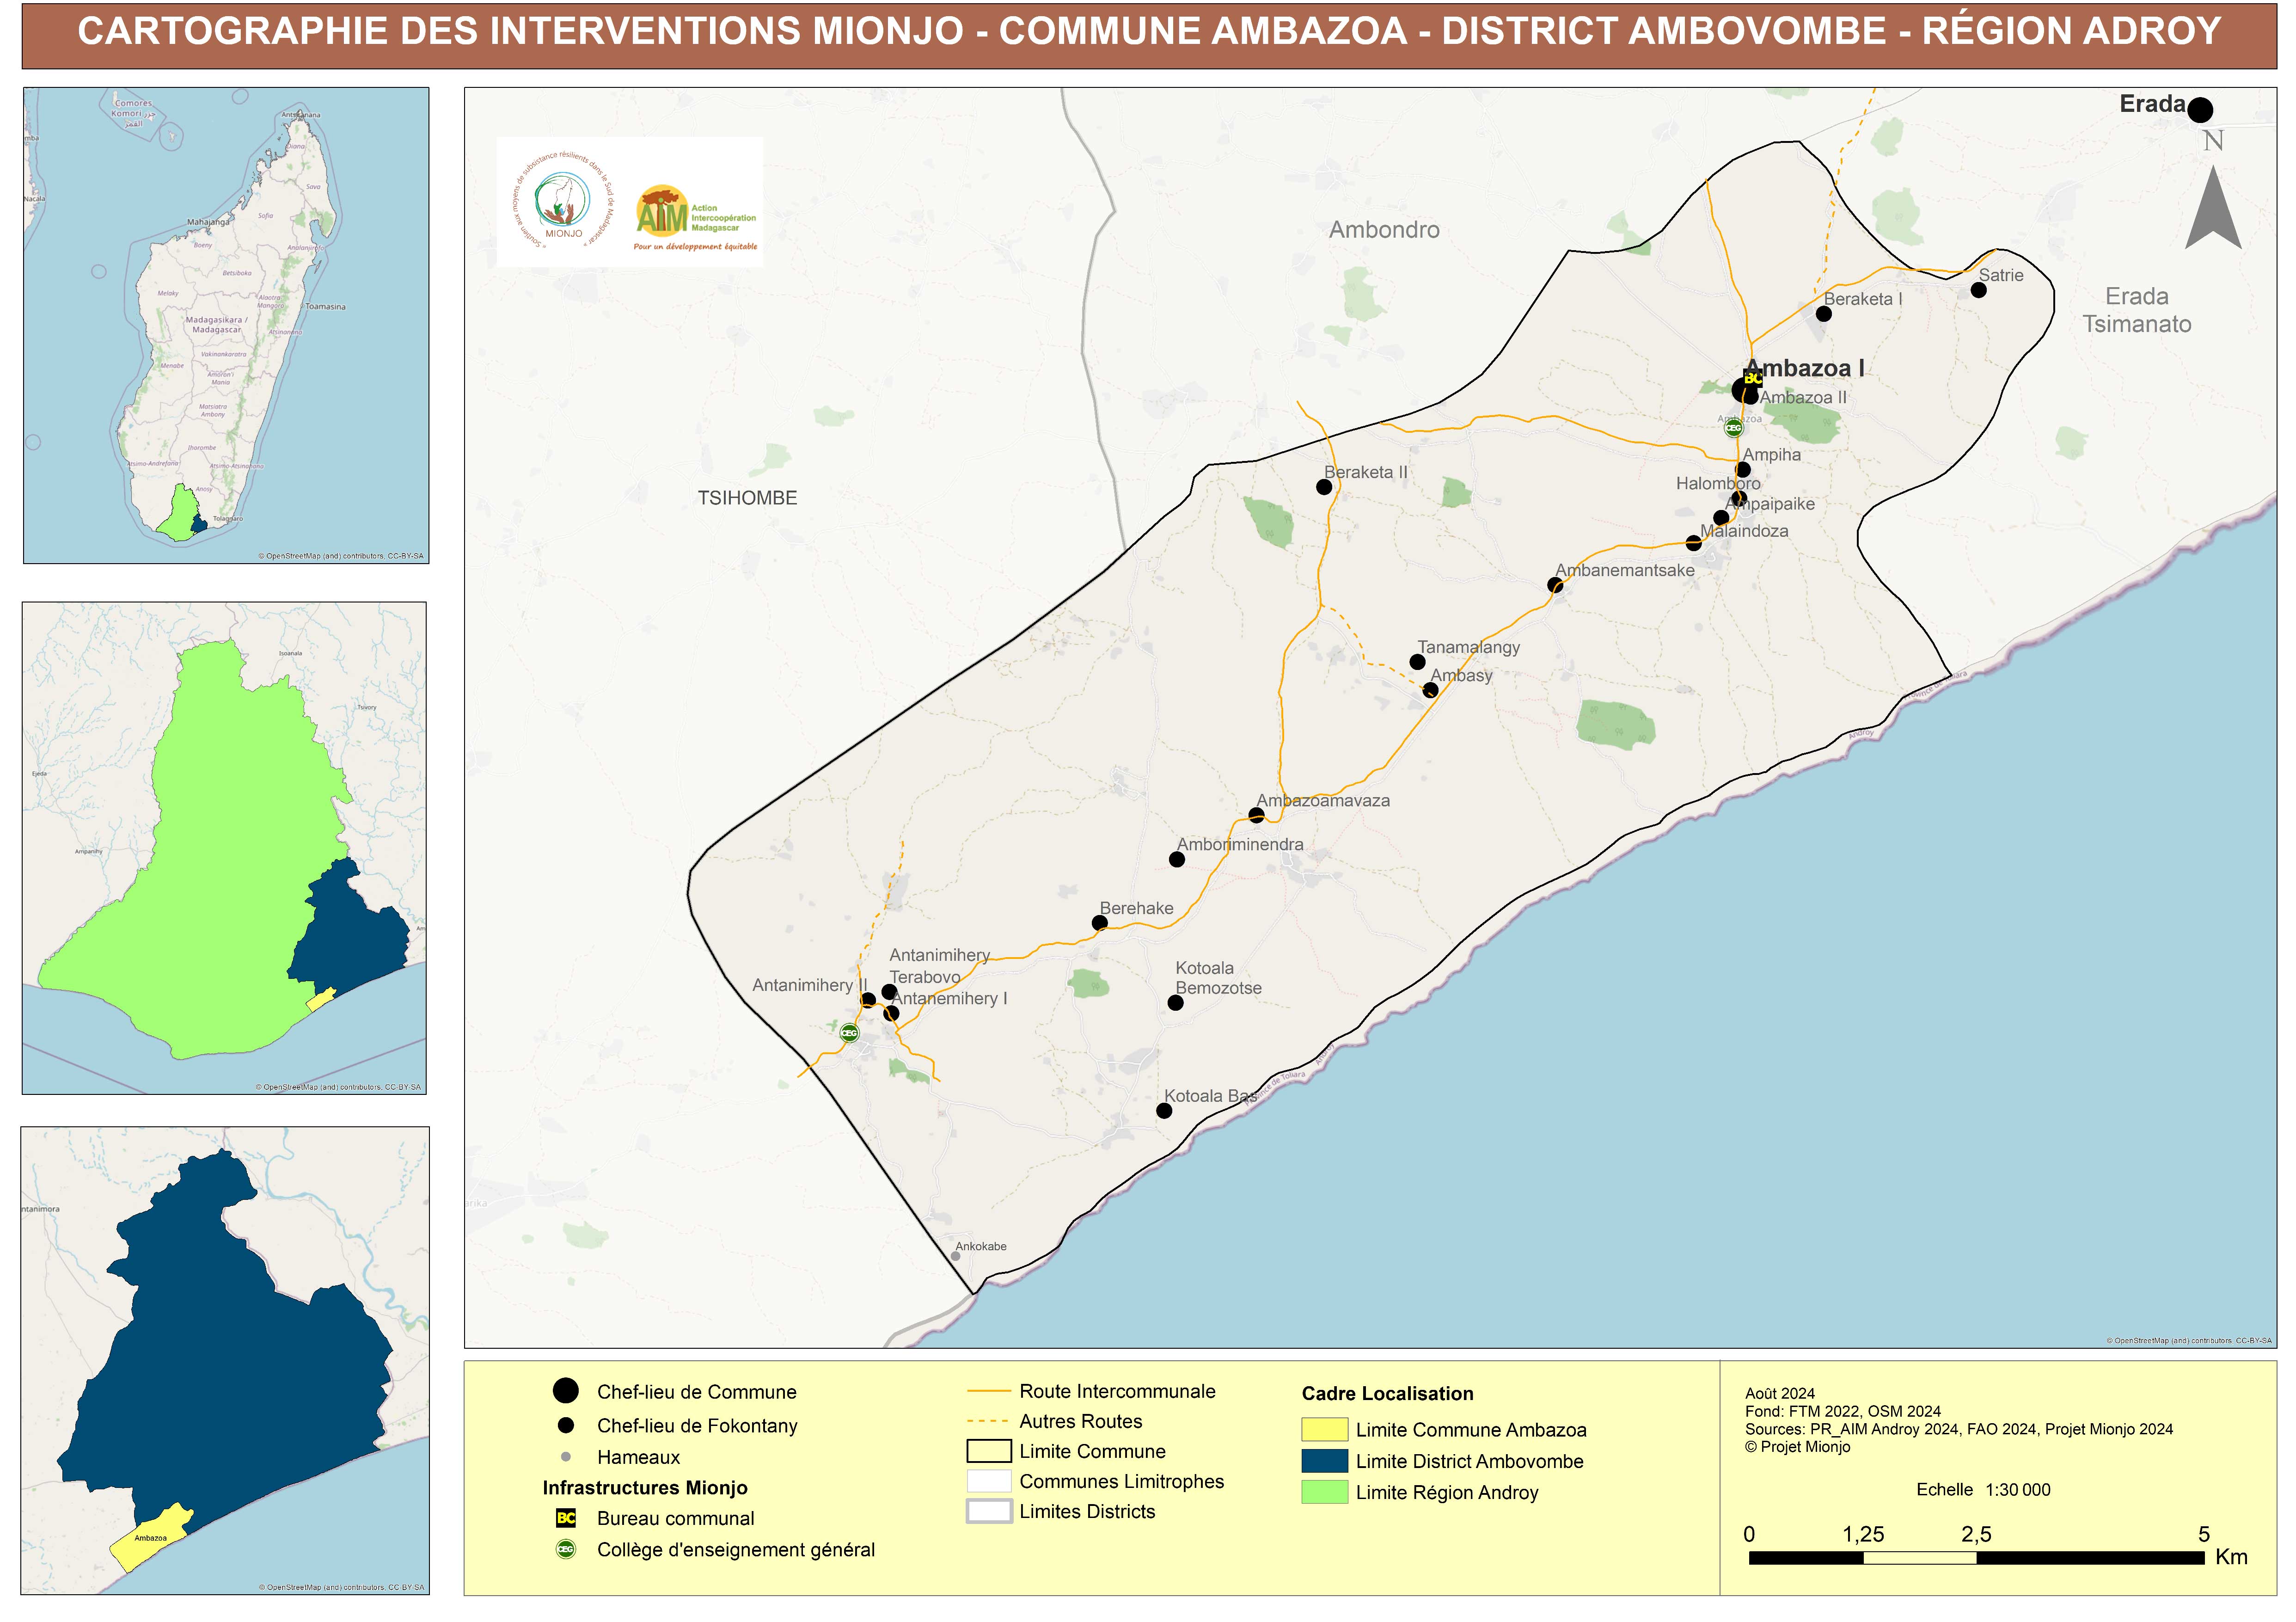2296x1622 pixels.
Task: Click the Bureau communal legend icon
Action: pos(566,1518)
